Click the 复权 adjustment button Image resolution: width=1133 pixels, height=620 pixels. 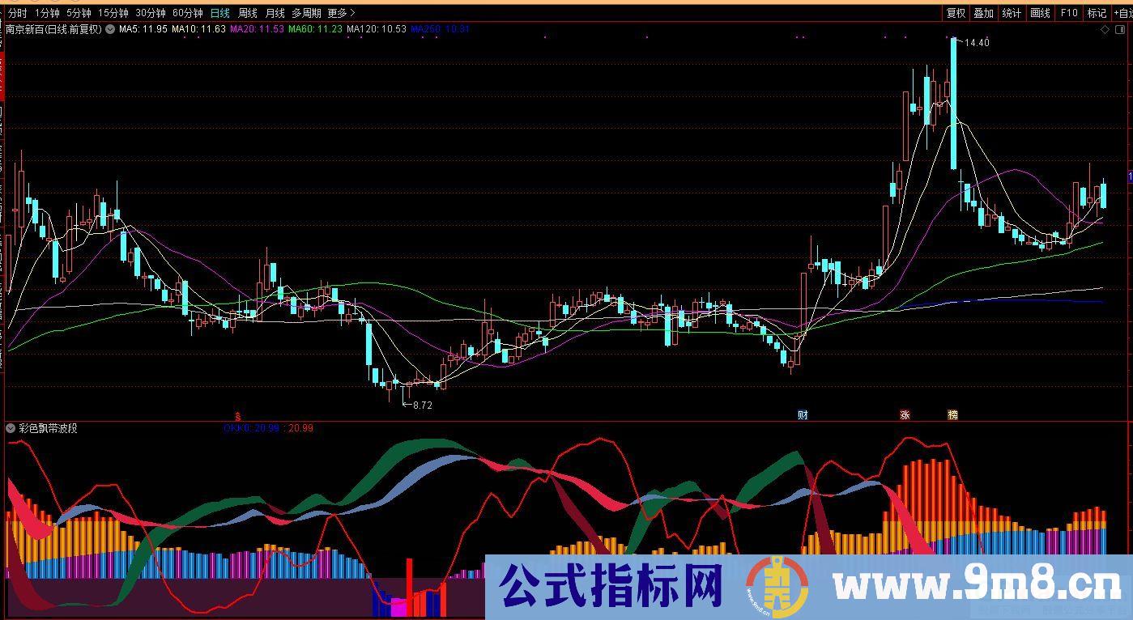956,13
